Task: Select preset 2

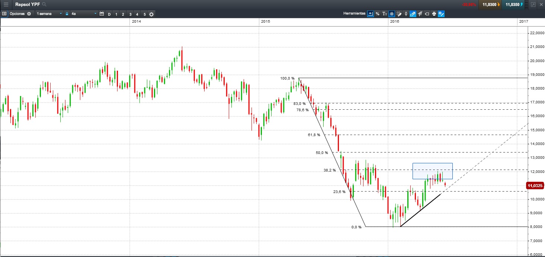Action: 123,14
